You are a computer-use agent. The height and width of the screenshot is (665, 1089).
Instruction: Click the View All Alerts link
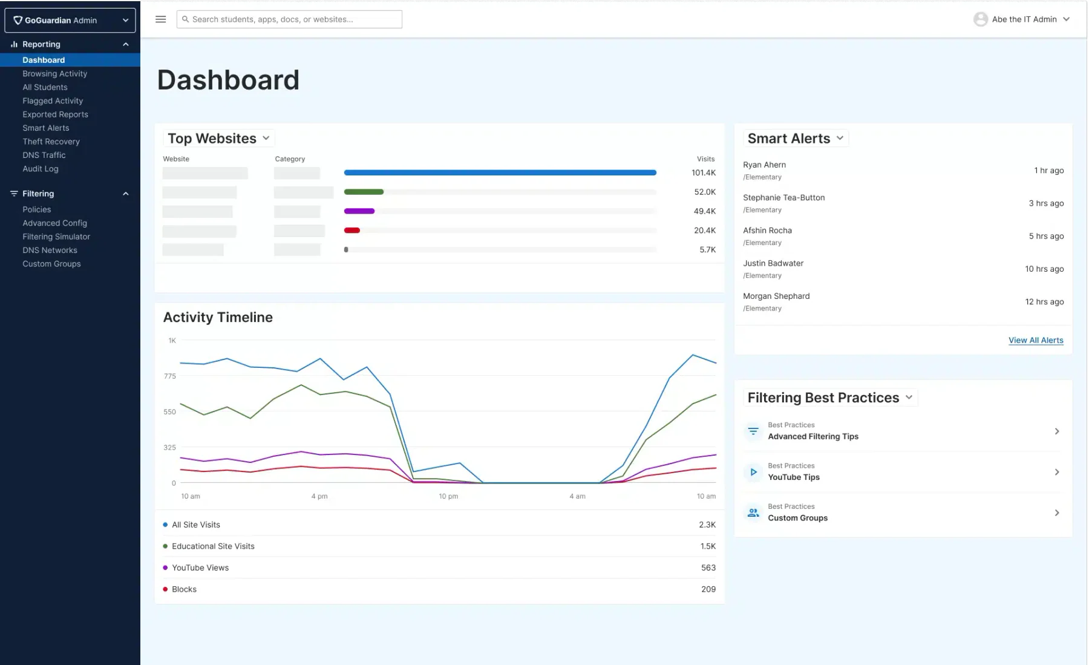[x=1036, y=340]
